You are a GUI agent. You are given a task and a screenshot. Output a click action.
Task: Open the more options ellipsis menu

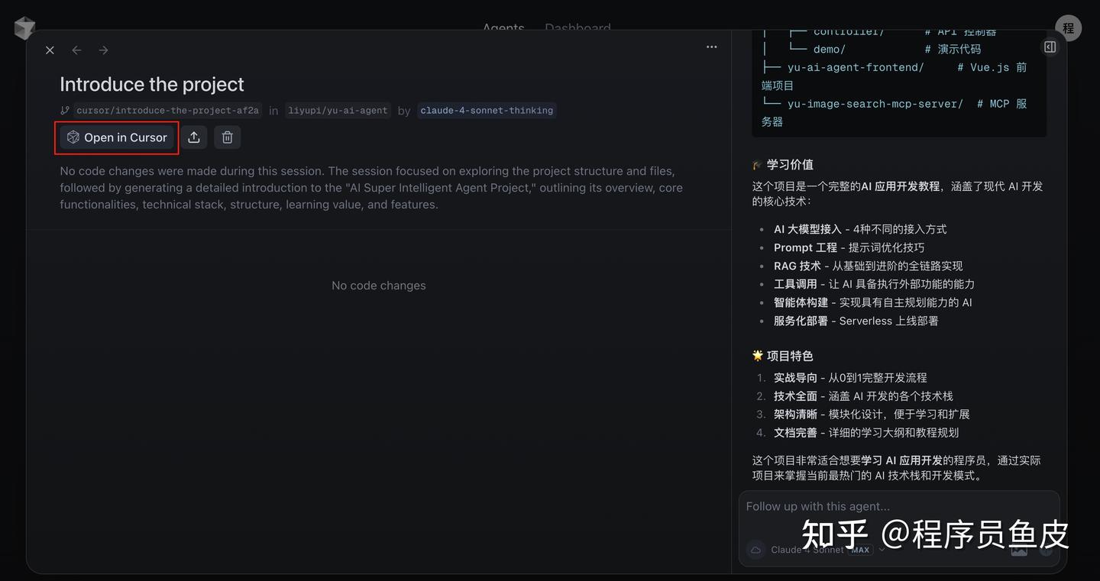coord(711,47)
